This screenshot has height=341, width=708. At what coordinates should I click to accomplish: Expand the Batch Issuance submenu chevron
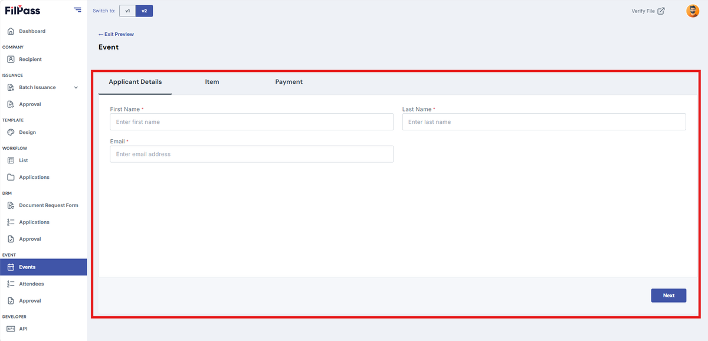pos(76,87)
